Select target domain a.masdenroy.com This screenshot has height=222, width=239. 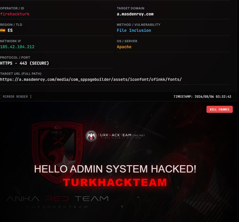coord(135,14)
